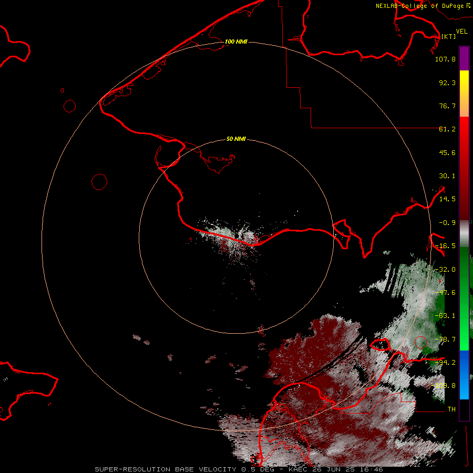
Task: Click the 107.8 velocity scale value
Action: point(445,59)
